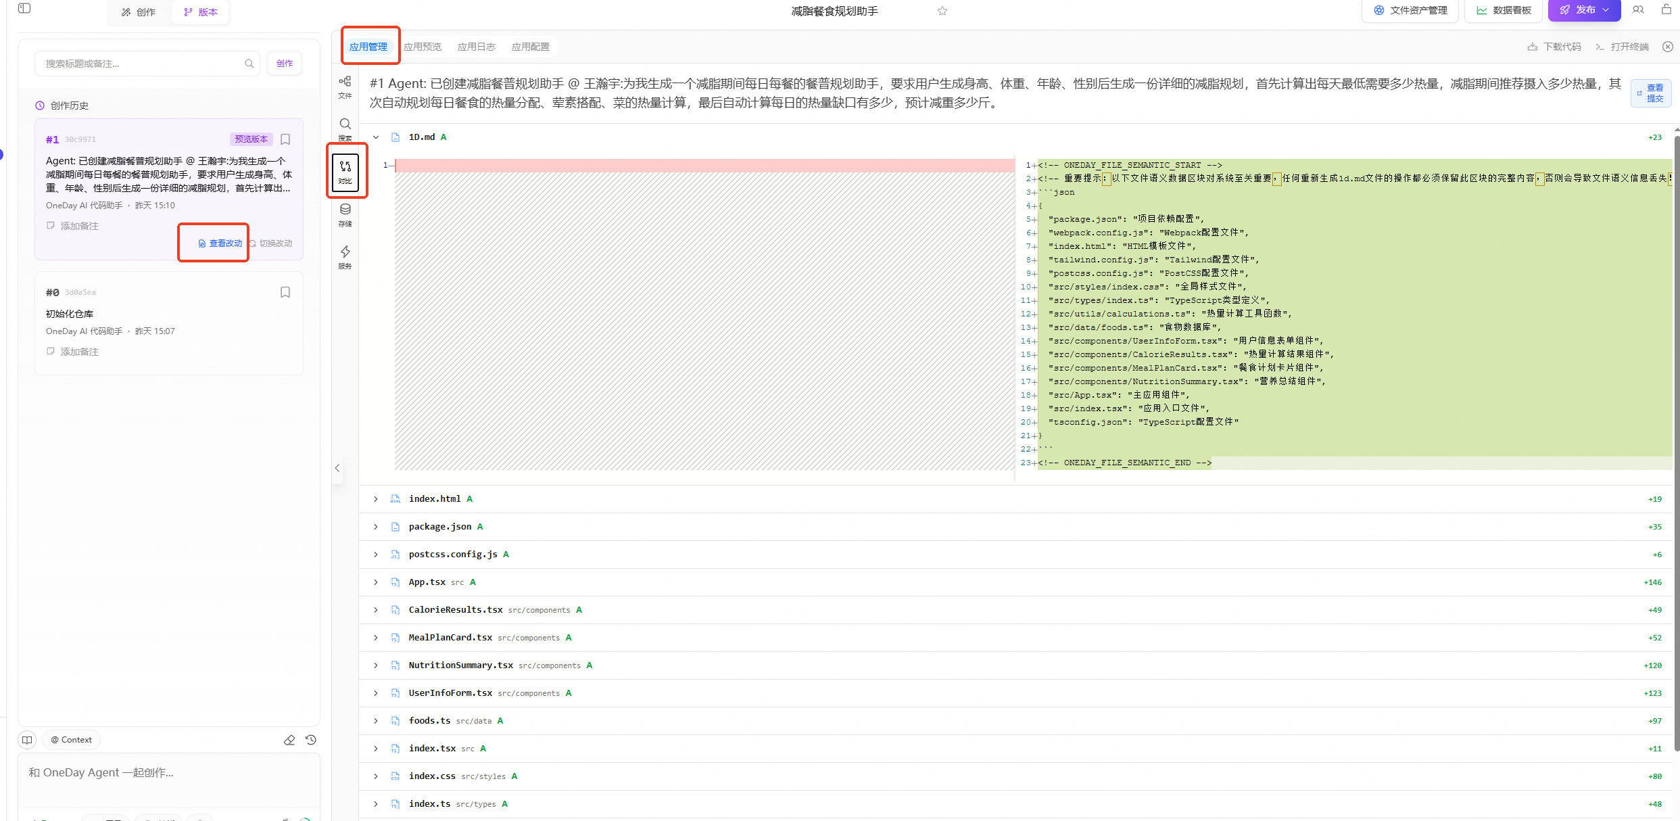This screenshot has height=821, width=1680.
Task: Collapse the 1D.md file diff
Action: 376,137
